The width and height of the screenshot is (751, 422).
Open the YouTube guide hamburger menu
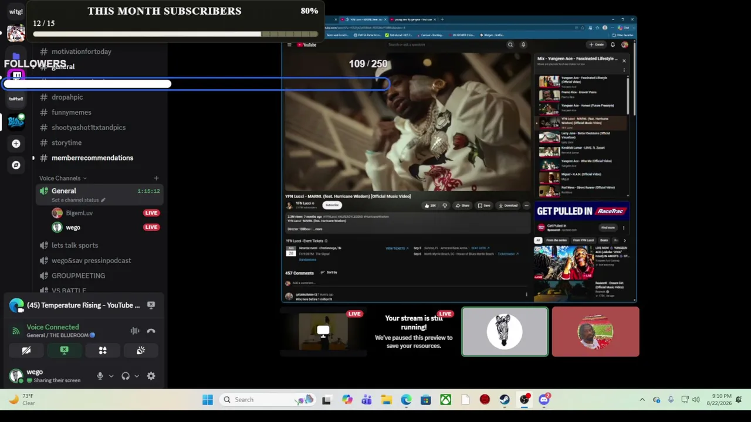[x=289, y=45]
